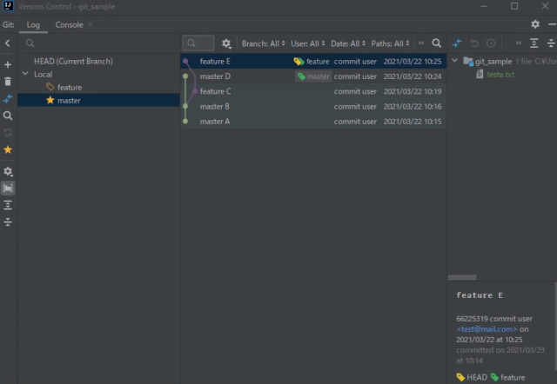Toggle the yellow favorite star in the sidebar

point(8,149)
